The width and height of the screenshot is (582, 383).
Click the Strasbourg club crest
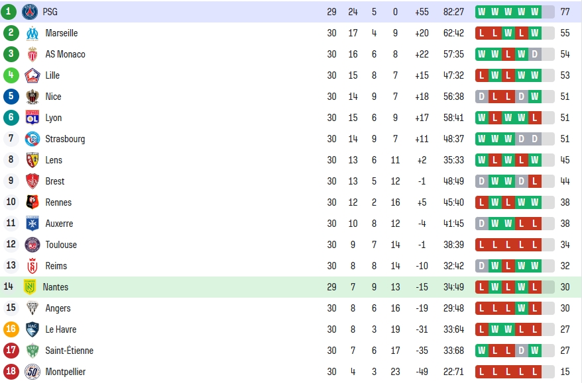(x=32, y=139)
